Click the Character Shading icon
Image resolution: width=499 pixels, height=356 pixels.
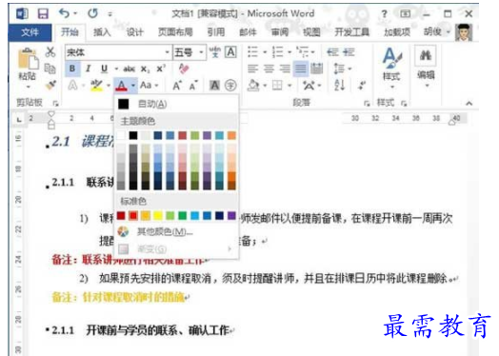click(214, 85)
